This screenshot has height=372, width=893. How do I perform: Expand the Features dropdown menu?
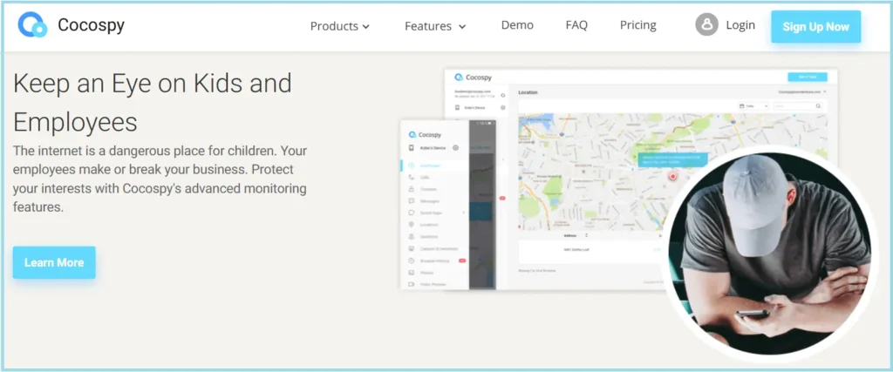[x=435, y=26]
